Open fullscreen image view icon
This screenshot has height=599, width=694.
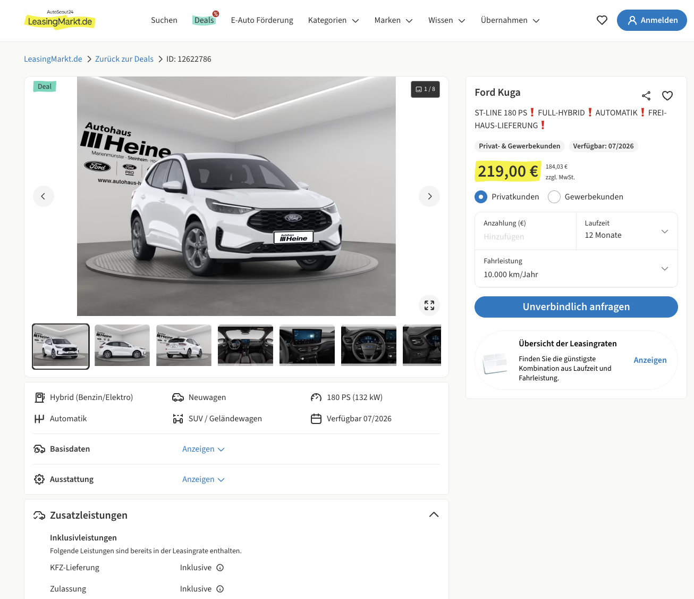[429, 305]
